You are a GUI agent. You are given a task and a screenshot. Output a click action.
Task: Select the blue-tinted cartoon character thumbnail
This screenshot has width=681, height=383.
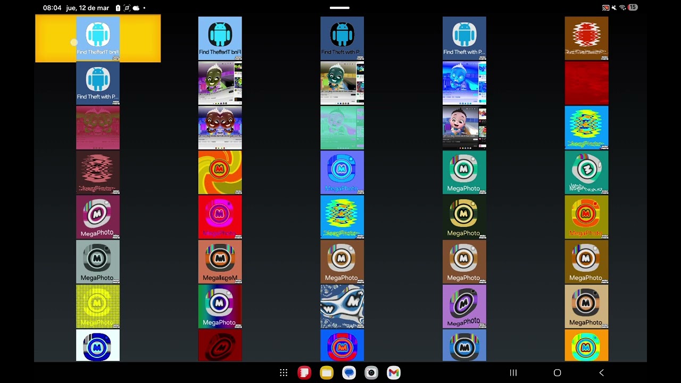464,83
